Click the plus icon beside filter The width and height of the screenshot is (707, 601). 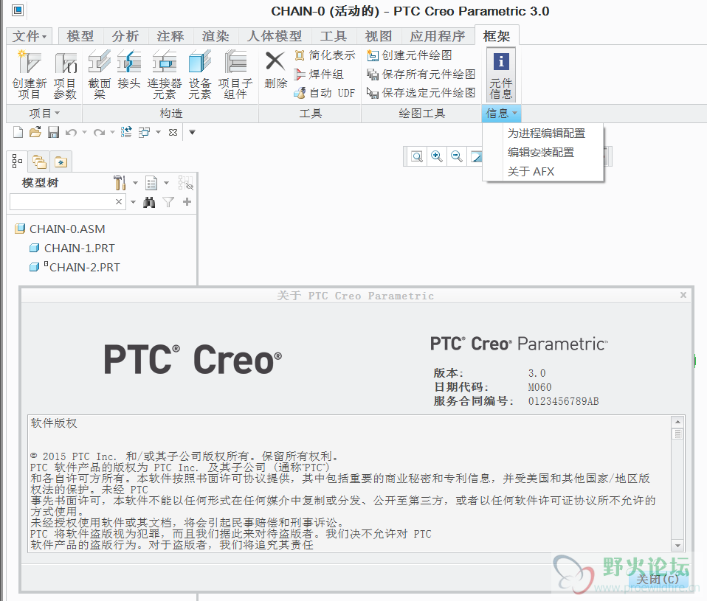pos(187,202)
